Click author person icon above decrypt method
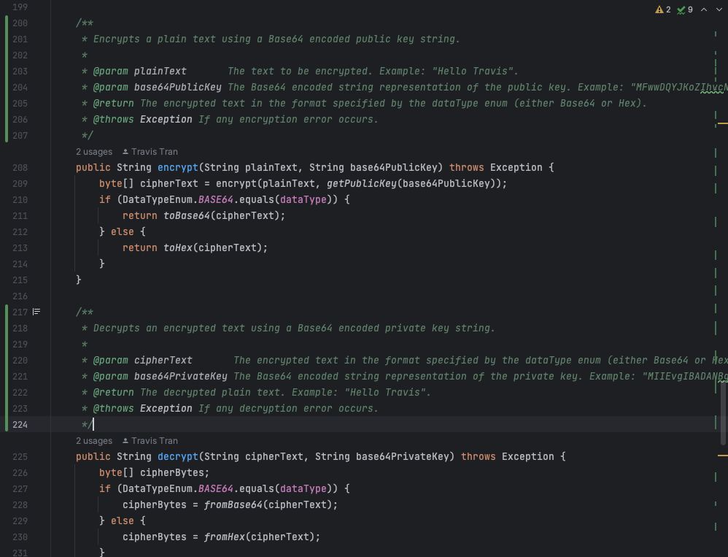The image size is (728, 557). 125,441
